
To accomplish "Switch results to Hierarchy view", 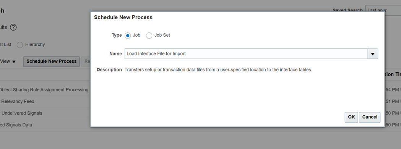I will point(20,45).
